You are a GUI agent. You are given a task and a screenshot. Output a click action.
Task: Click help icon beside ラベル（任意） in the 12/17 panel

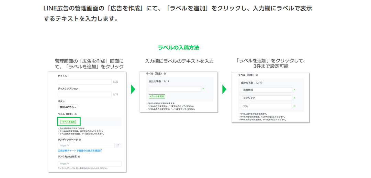coord(257,75)
